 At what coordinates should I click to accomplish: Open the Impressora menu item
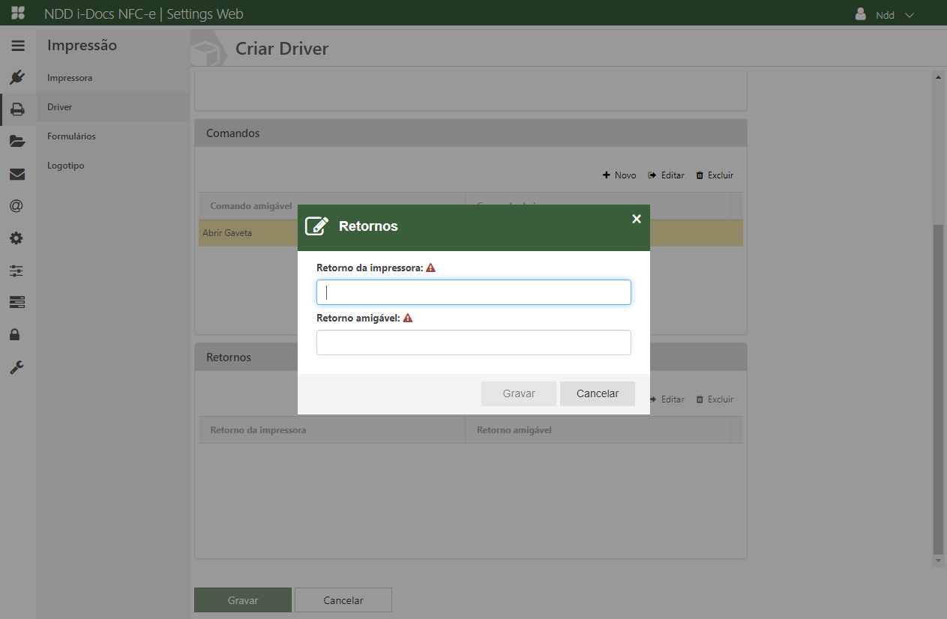point(70,78)
